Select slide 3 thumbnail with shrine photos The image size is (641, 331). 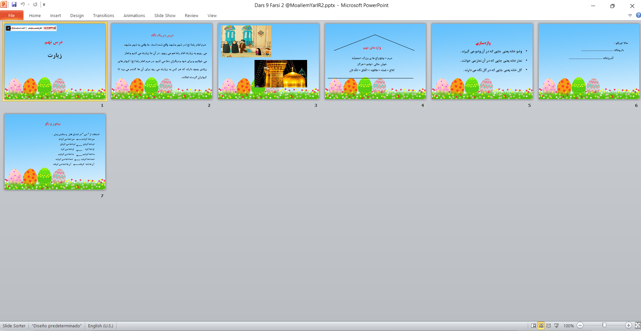(x=269, y=61)
